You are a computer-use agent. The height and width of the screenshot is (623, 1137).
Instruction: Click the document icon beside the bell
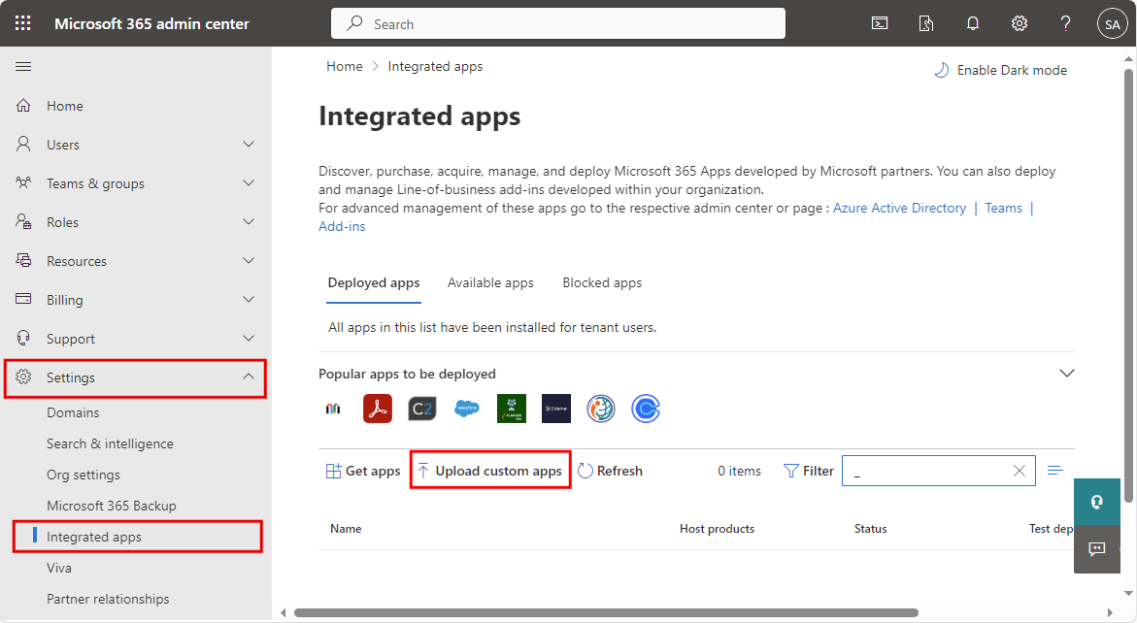pos(926,24)
